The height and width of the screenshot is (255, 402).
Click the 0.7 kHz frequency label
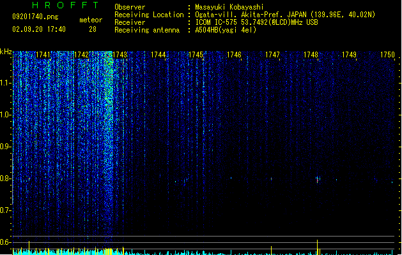point(5,210)
